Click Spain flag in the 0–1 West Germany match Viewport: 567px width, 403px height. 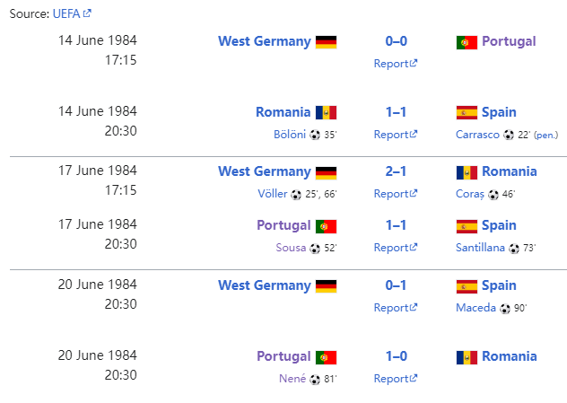pyautogui.click(x=467, y=286)
